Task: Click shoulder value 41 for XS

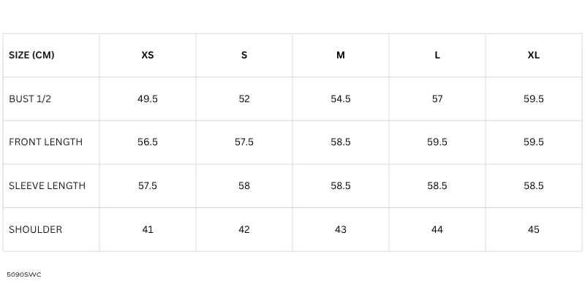Action: (148, 229)
